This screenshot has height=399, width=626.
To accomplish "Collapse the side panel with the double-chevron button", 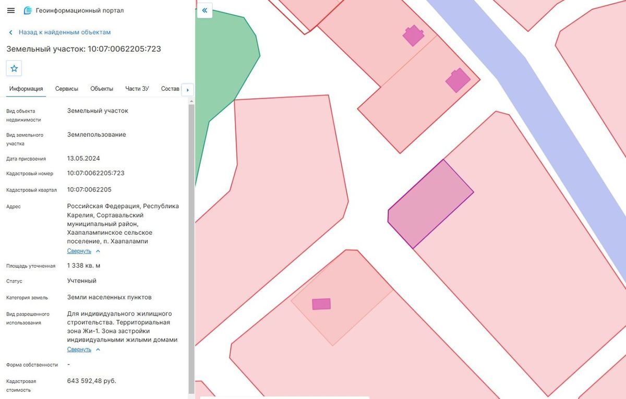I will [204, 10].
